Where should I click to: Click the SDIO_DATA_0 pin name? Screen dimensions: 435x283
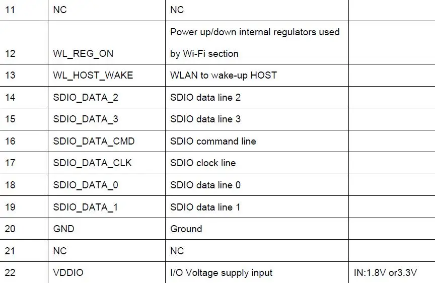tap(86, 185)
